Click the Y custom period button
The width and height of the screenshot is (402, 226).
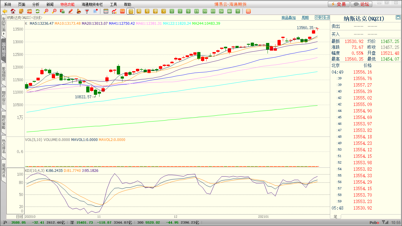tap(238, 11)
